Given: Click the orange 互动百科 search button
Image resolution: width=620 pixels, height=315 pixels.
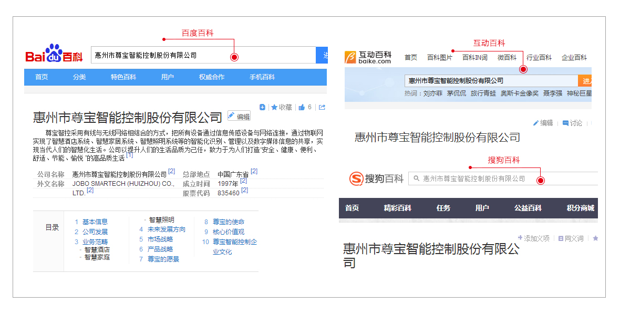Looking at the screenshot, I should 585,81.
